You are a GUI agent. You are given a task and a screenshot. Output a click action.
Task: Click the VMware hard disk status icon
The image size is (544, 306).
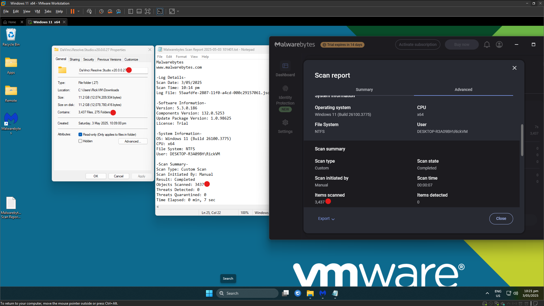tap(485, 303)
